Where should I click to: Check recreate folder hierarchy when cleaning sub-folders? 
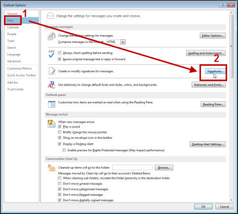[60, 178]
